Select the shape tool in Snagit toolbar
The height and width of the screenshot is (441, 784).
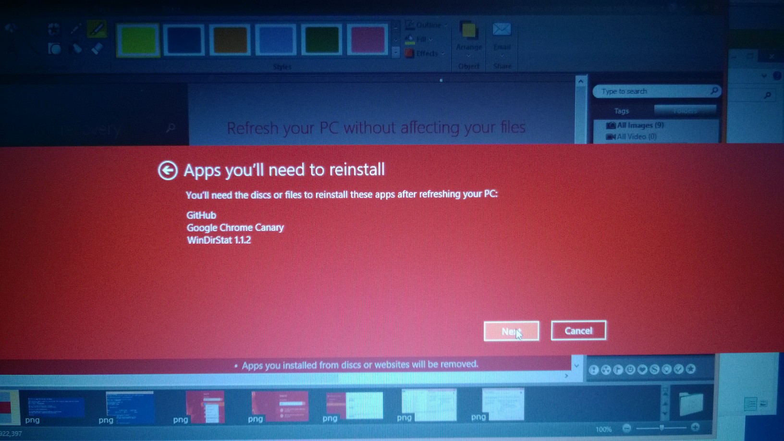55,49
